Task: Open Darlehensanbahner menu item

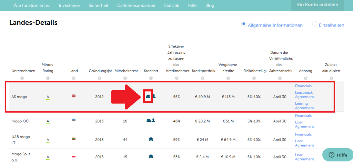Action: [x=137, y=6]
